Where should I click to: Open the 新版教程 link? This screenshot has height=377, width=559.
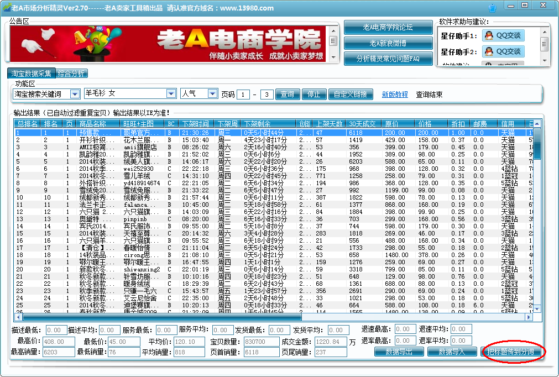(395, 95)
